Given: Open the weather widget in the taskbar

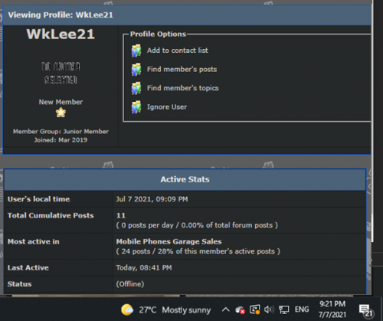Looking at the screenshot, I should coord(166,310).
